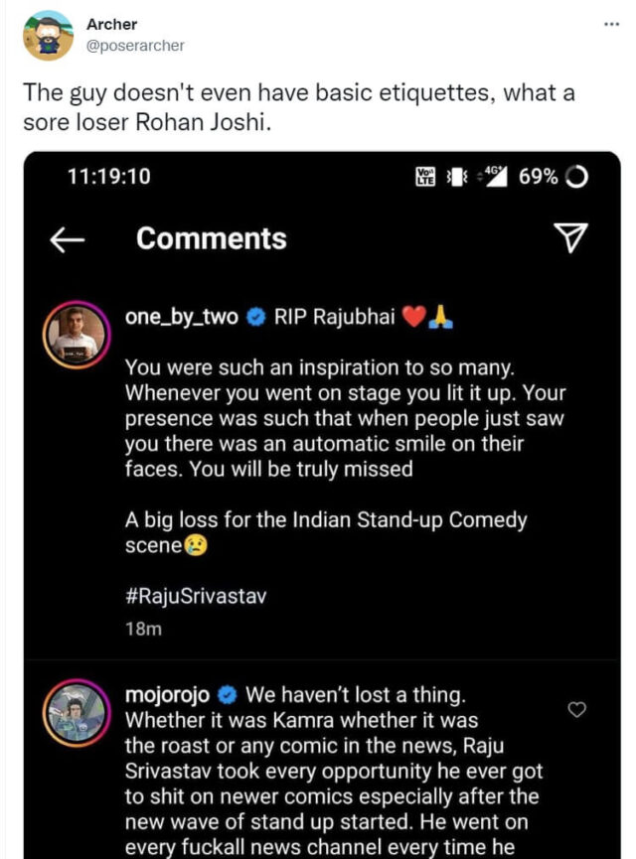Open the tweet's more options ellipsis

(611, 23)
